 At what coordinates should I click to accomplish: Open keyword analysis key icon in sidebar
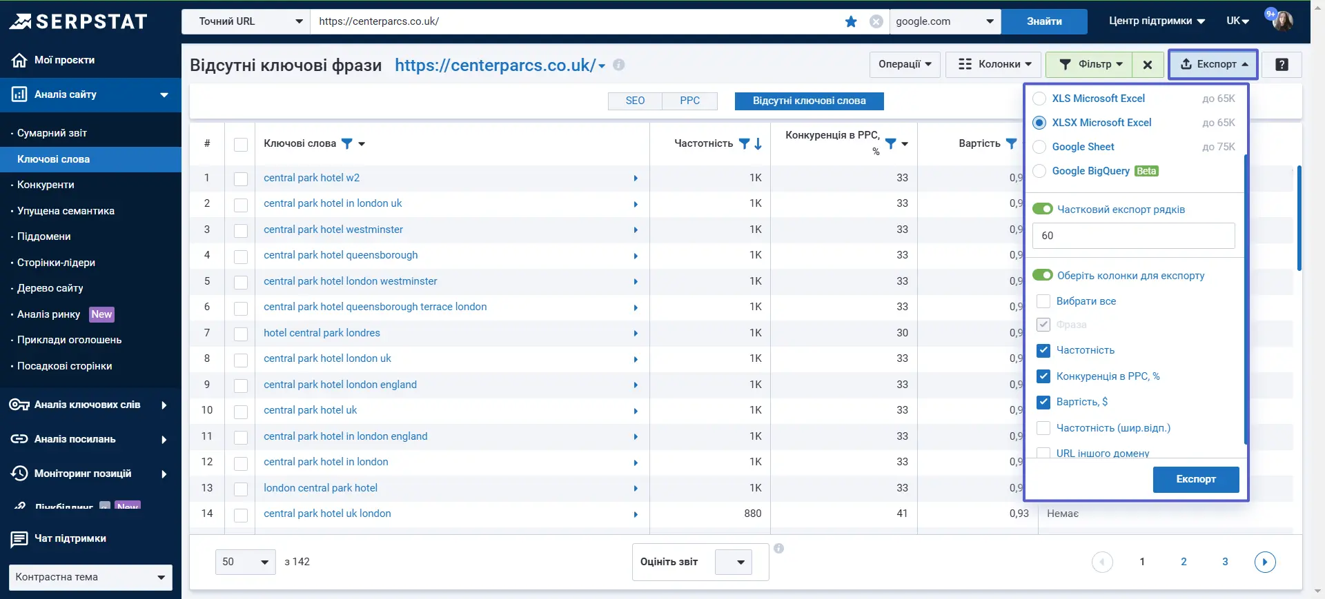[19, 405]
